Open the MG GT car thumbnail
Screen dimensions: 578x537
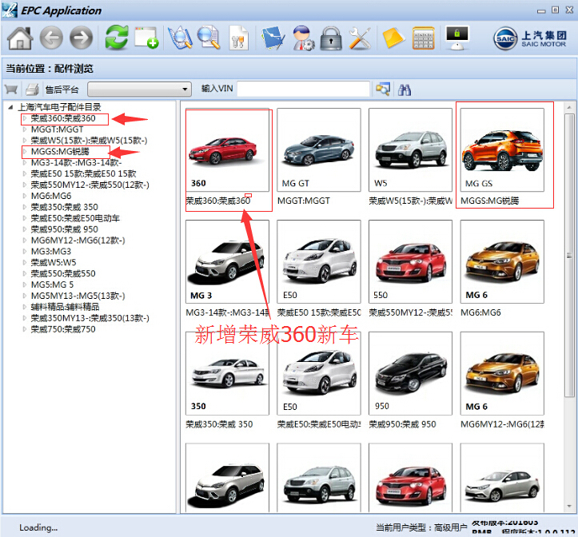coord(319,149)
